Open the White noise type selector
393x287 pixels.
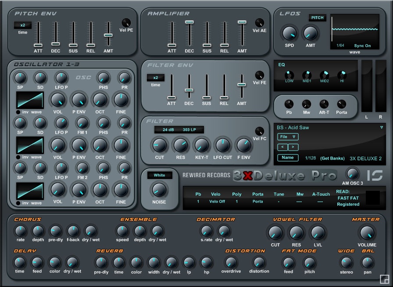click(159, 175)
